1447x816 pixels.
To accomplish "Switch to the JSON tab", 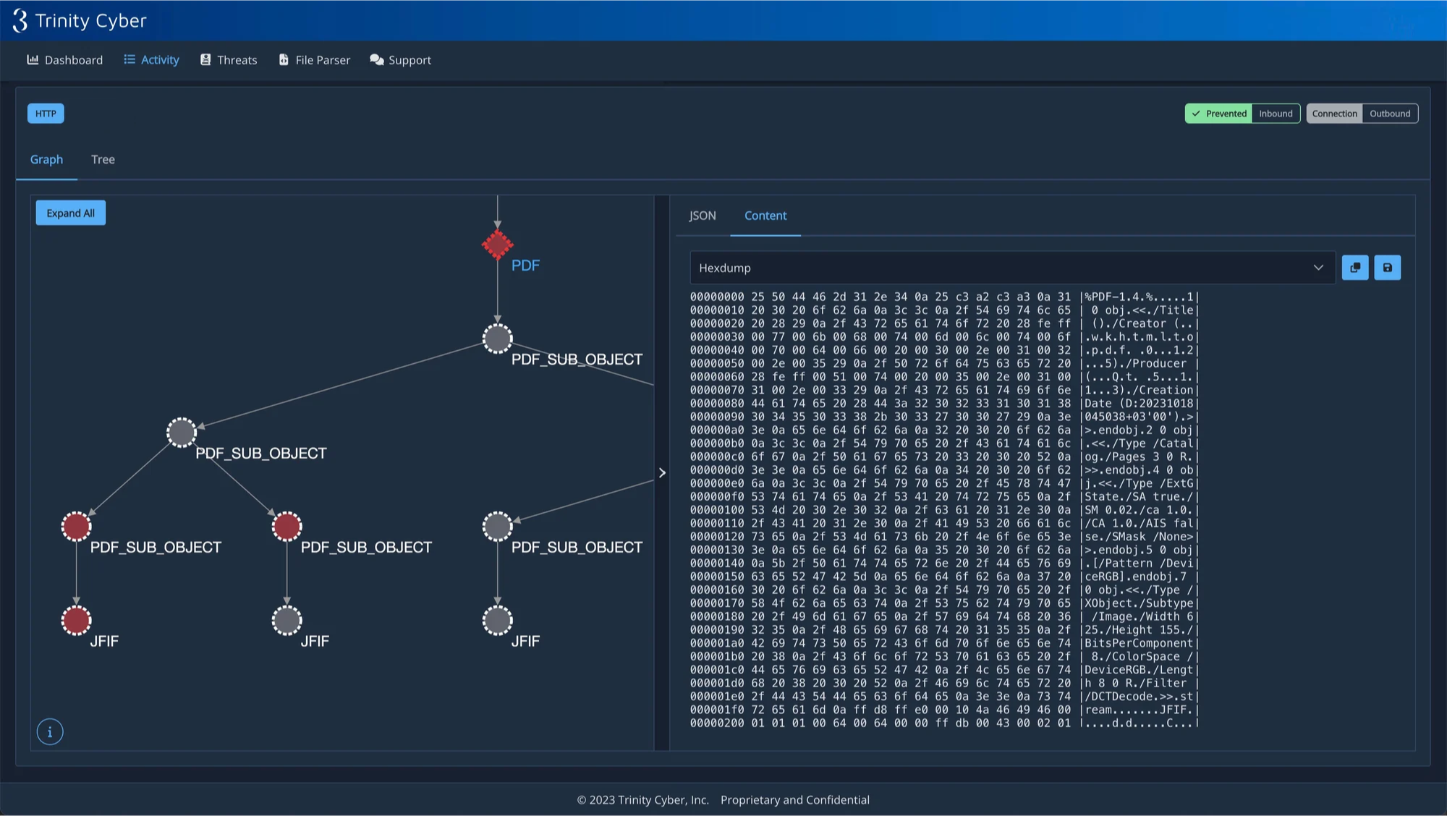I will pos(703,216).
